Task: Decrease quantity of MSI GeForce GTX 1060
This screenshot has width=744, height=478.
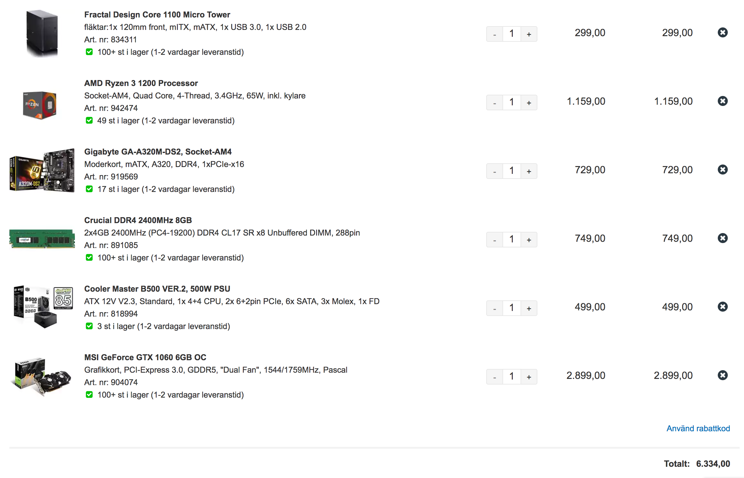Action: point(495,377)
